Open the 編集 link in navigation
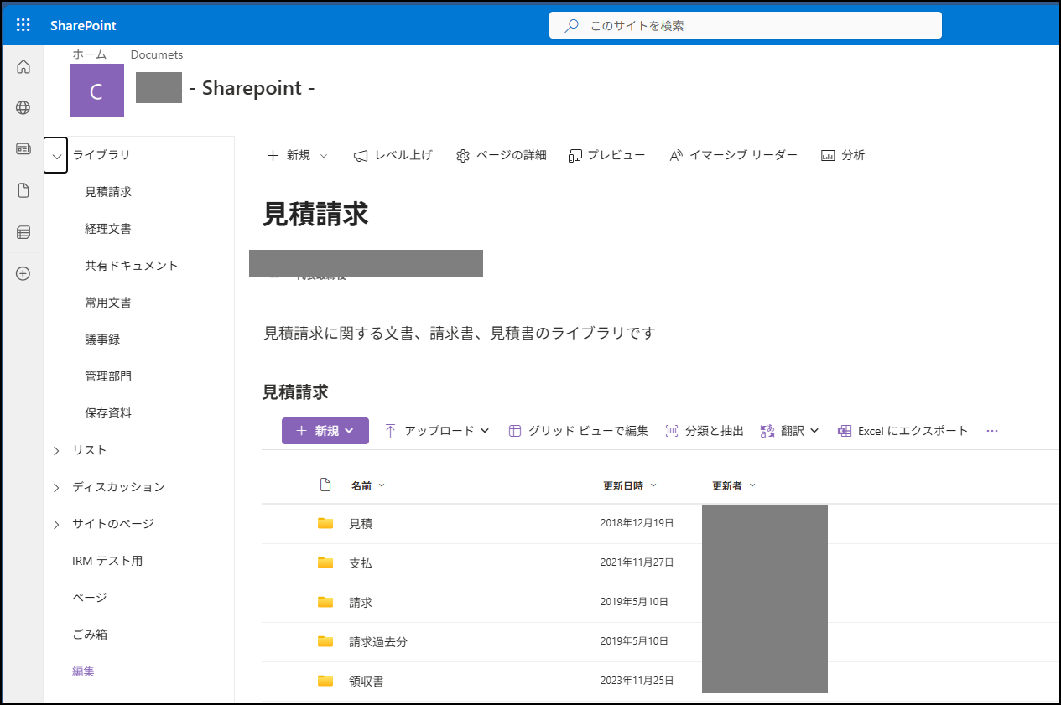 [82, 671]
